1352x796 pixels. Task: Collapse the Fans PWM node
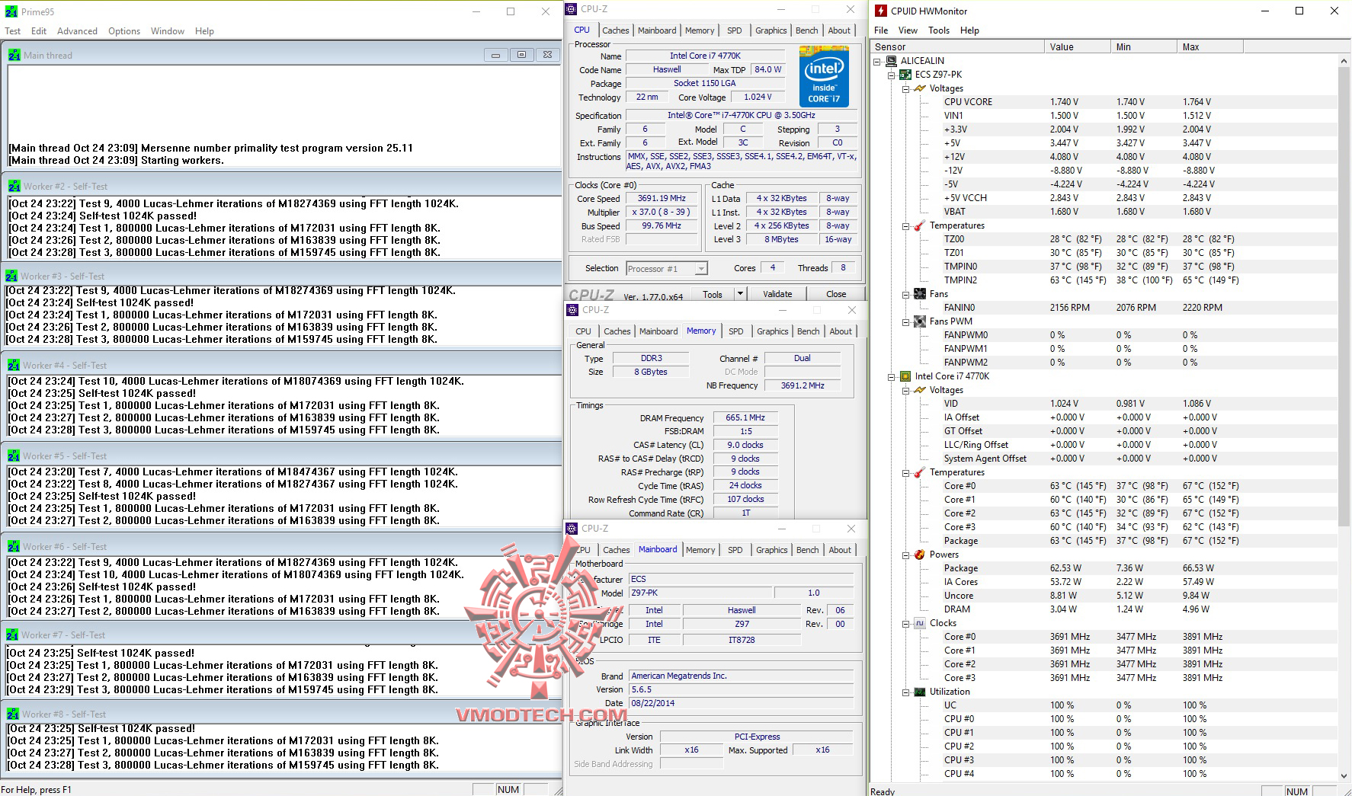(905, 321)
